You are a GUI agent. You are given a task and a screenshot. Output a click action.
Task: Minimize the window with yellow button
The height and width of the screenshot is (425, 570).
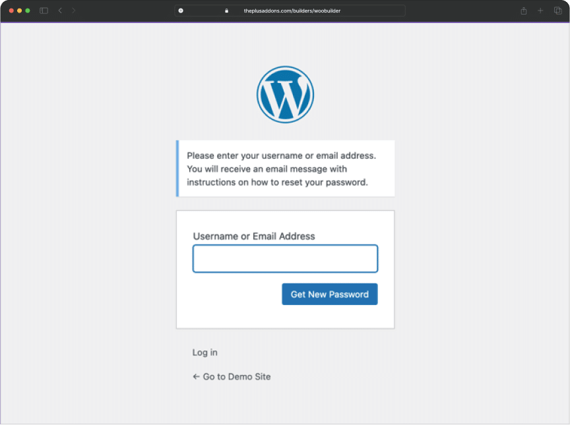click(19, 11)
